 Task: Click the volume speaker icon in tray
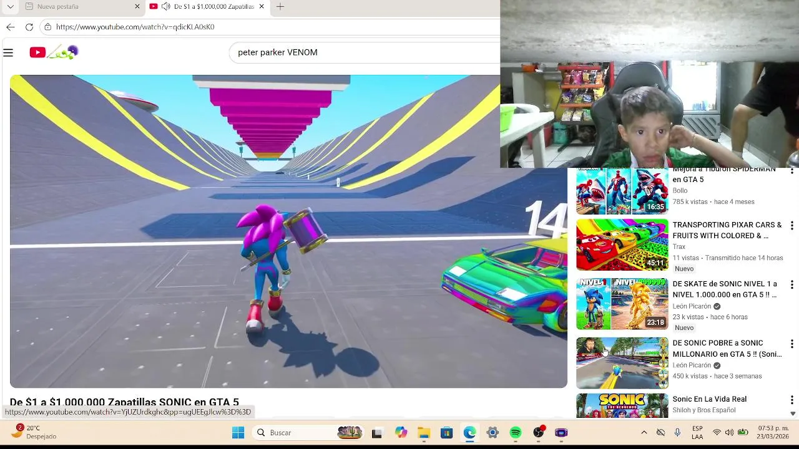pos(729,432)
